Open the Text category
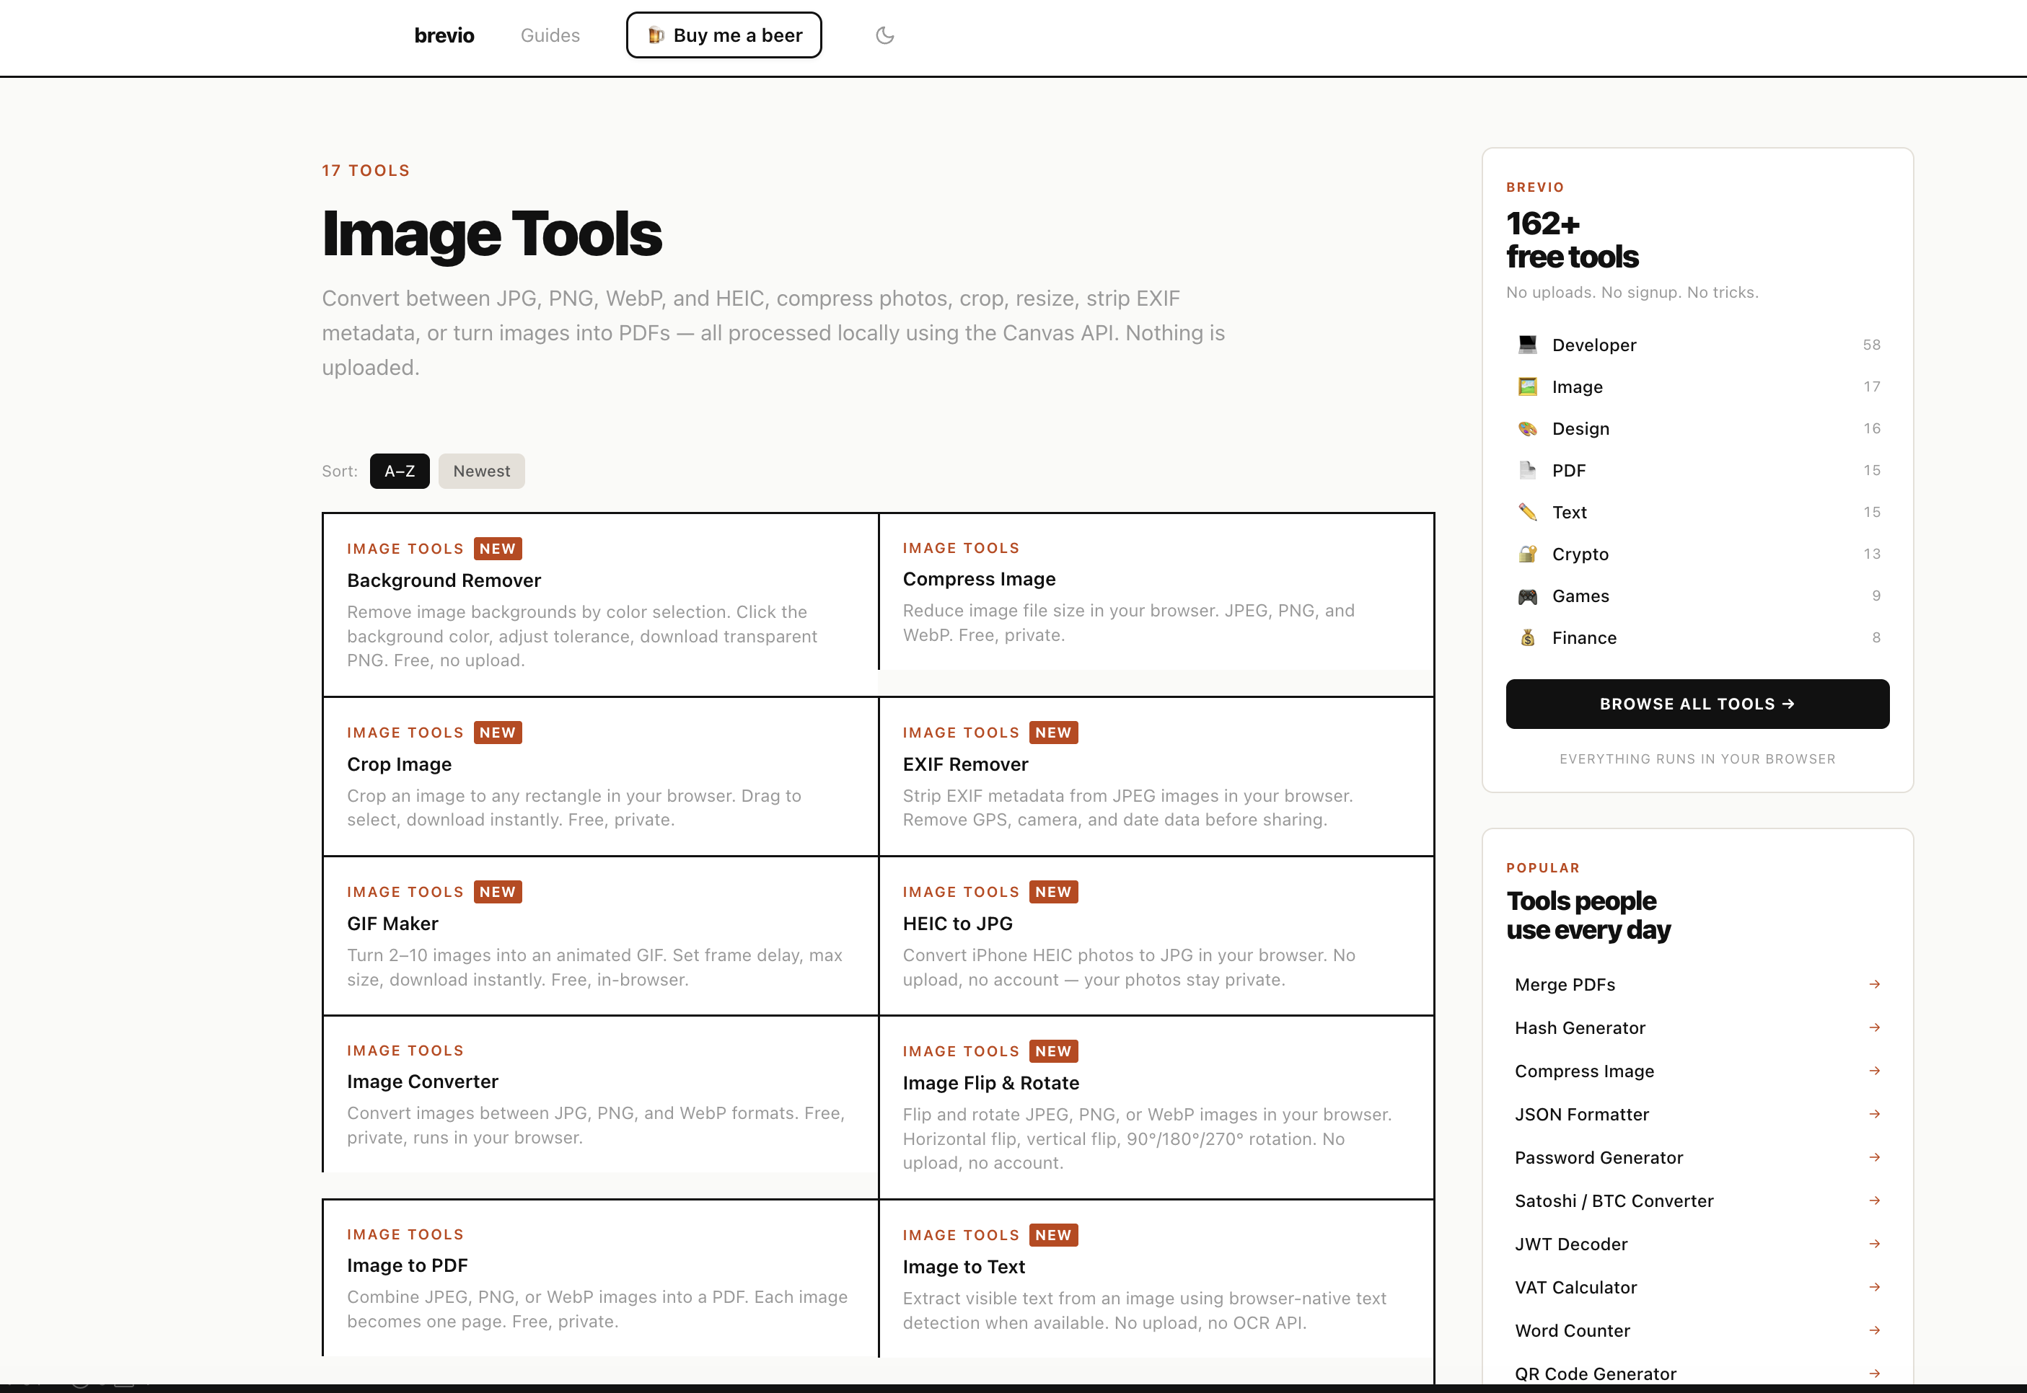Image resolution: width=2027 pixels, height=1393 pixels. tap(1697, 513)
